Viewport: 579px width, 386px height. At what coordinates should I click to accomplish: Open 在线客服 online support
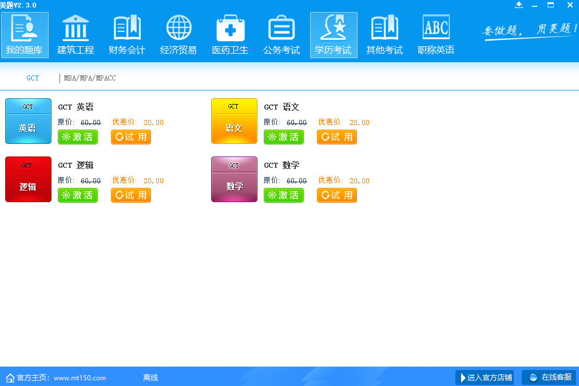pyautogui.click(x=549, y=377)
